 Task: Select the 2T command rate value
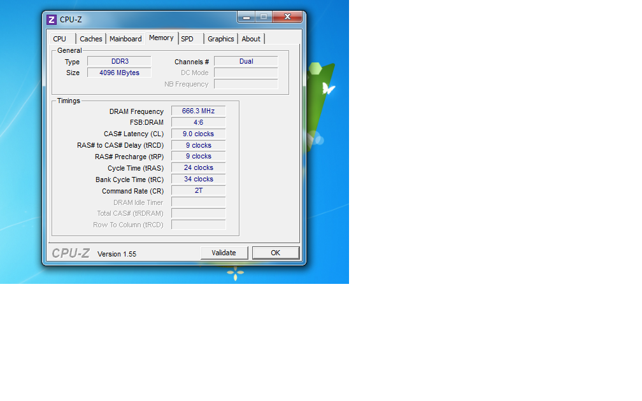coord(199,191)
